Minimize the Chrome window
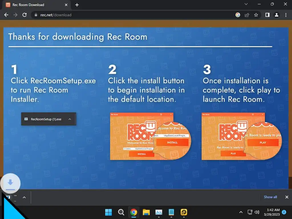The width and height of the screenshot is (292, 219). [259, 4]
